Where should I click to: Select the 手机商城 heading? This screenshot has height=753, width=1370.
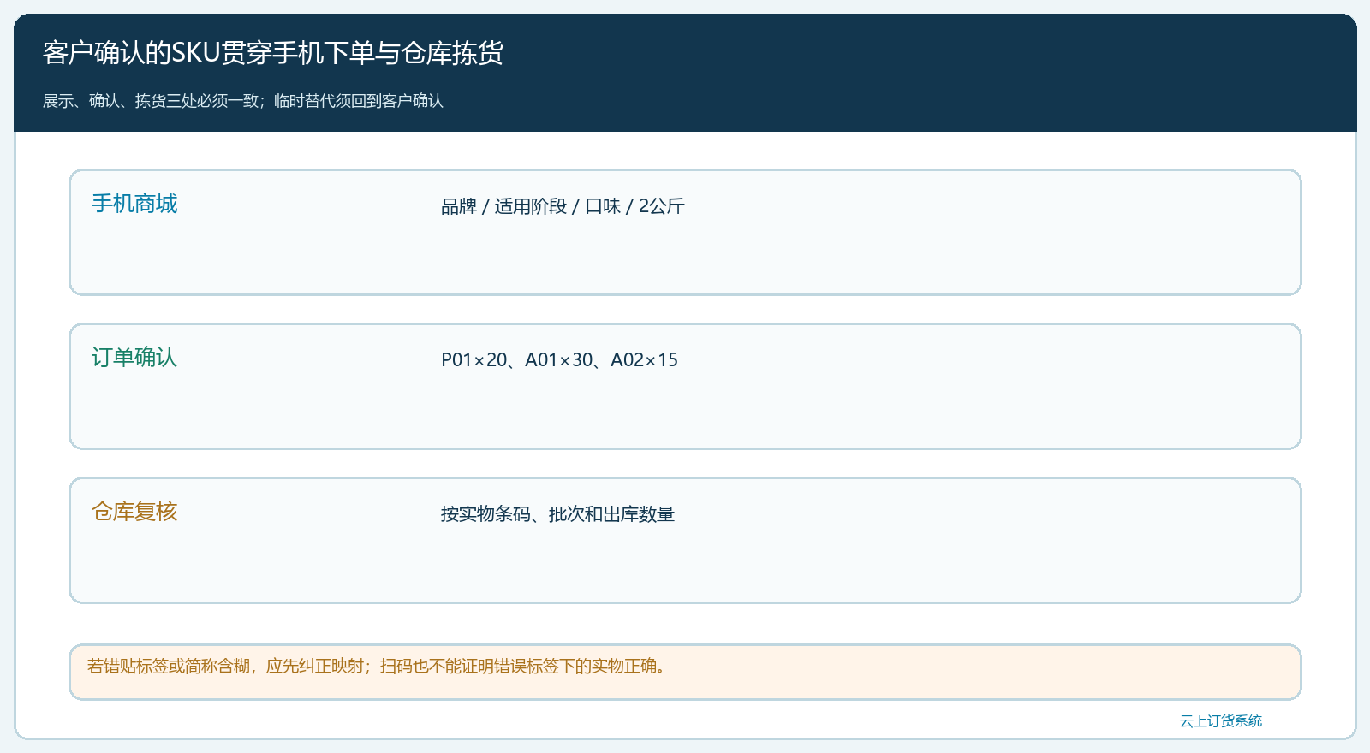click(x=134, y=204)
